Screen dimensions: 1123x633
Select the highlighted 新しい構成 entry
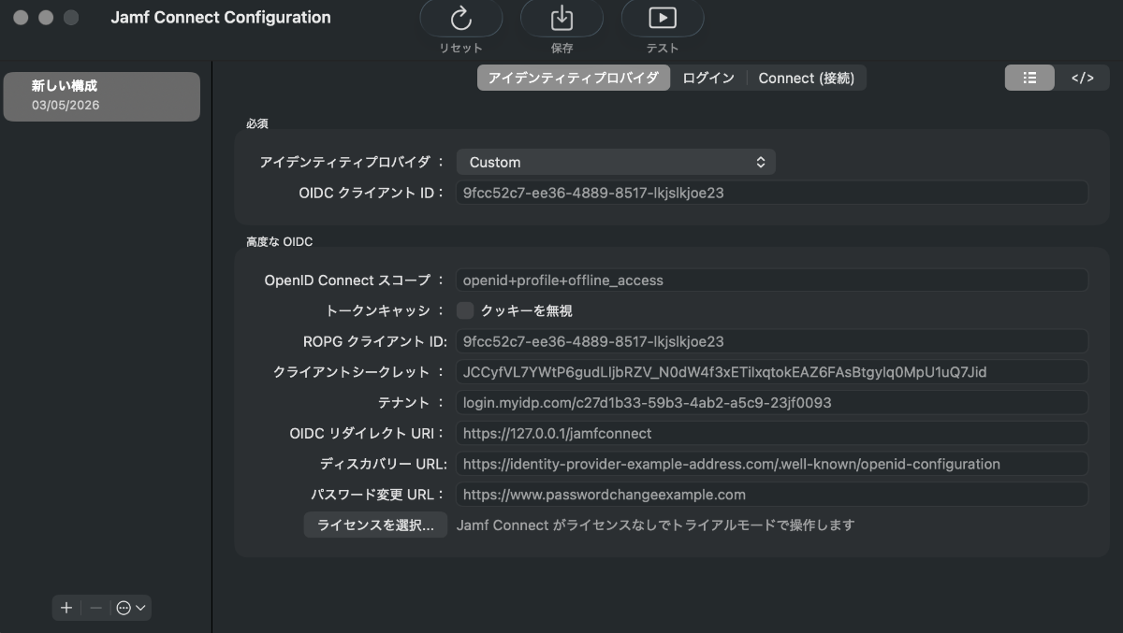pyautogui.click(x=101, y=95)
